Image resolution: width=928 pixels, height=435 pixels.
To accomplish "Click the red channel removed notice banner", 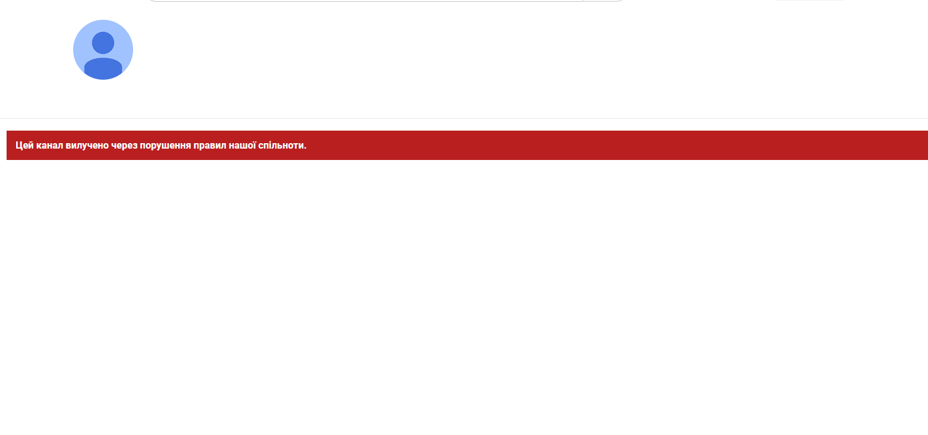I will pyautogui.click(x=467, y=145).
